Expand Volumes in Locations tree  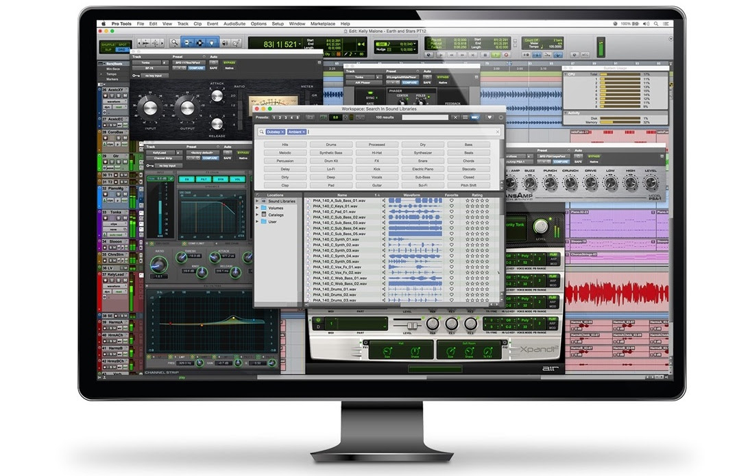[257, 208]
